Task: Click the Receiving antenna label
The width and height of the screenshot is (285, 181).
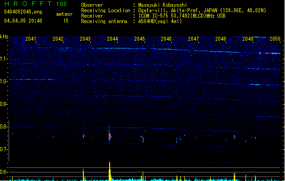Action: (104, 21)
